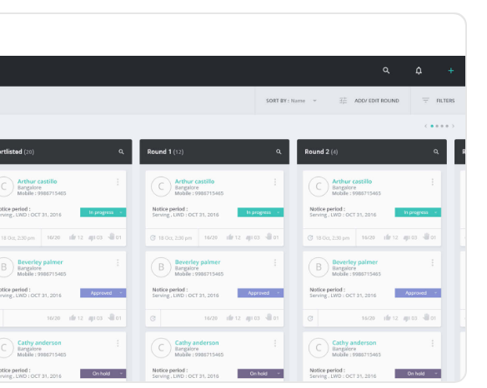Open Arthur castillo profile in Shortlisted column
This screenshot has height=388, width=487.
tap(38, 182)
